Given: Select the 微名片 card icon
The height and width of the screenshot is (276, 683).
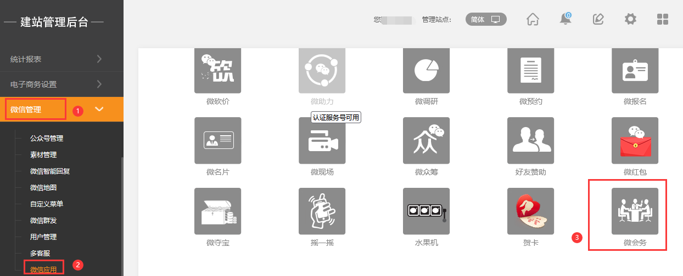Looking at the screenshot, I should click(x=217, y=140).
